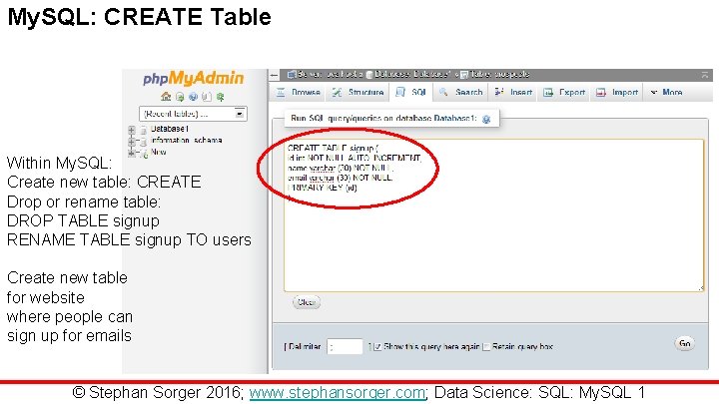Image resolution: width=719 pixels, height=404 pixels.
Task: Click inside the SQL query textarea
Action: [x=493, y=215]
